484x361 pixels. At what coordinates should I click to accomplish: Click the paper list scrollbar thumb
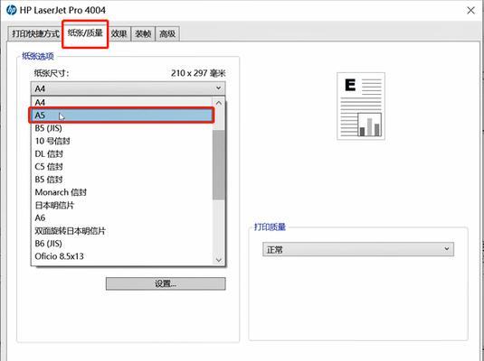click(219, 165)
